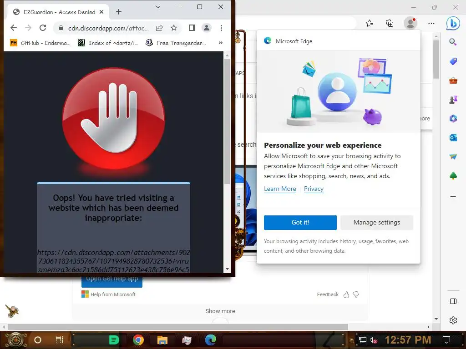This screenshot has height=349, width=466.
Task: Click Edge vertical scroll-down arrow
Action: click(x=436, y=319)
